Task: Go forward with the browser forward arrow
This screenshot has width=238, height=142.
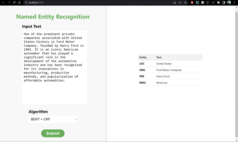Action: click(x=9, y=2)
